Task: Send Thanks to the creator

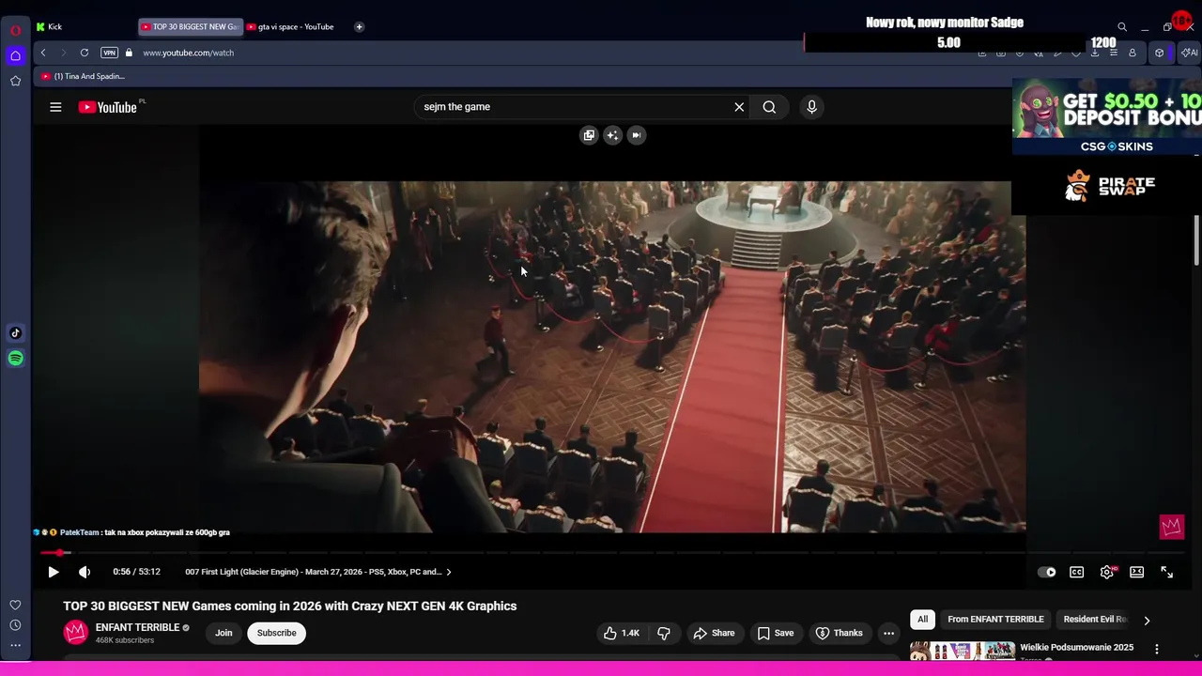Action: [x=839, y=633]
